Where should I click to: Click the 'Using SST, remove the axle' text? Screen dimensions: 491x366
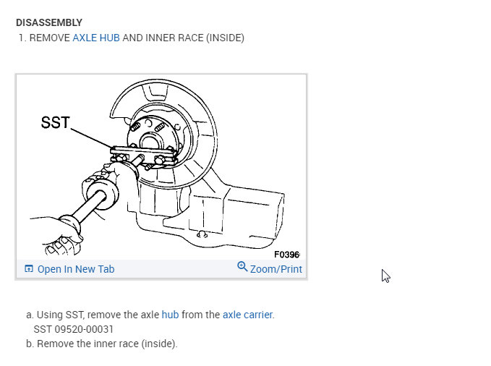click(98, 315)
